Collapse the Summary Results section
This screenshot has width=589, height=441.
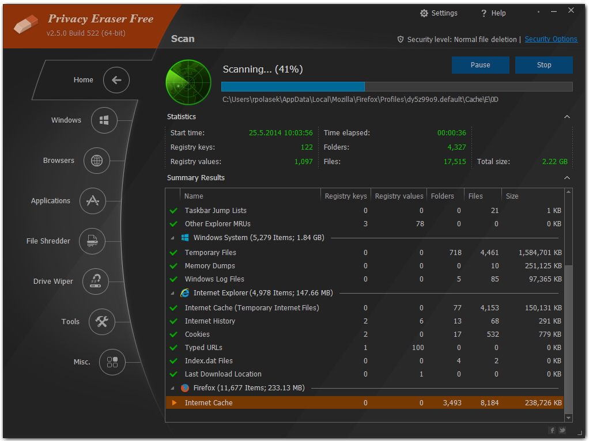click(x=567, y=177)
